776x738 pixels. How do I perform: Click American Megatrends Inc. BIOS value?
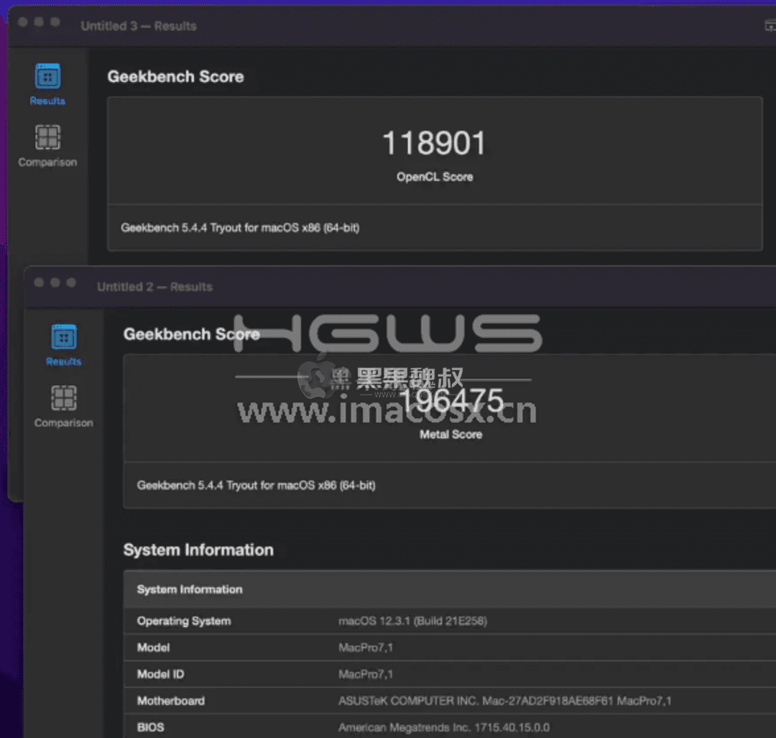point(444,727)
